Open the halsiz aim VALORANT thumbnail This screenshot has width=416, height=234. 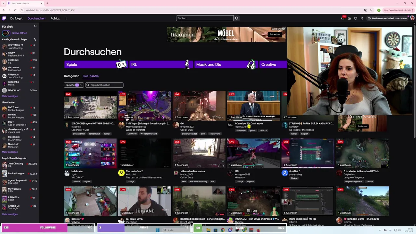(x=90, y=153)
